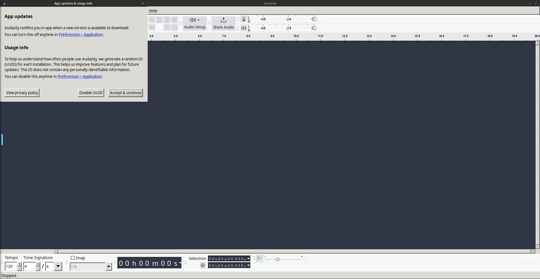
Task: Increase tempo with the plus stepper
Action: point(19,264)
